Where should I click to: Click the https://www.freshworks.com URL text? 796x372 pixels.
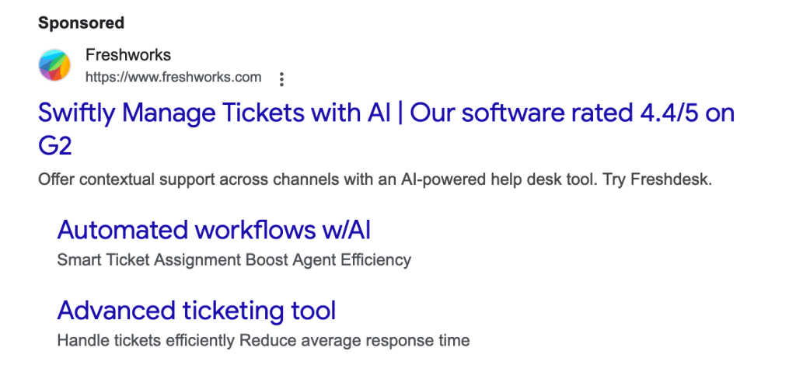tap(173, 77)
